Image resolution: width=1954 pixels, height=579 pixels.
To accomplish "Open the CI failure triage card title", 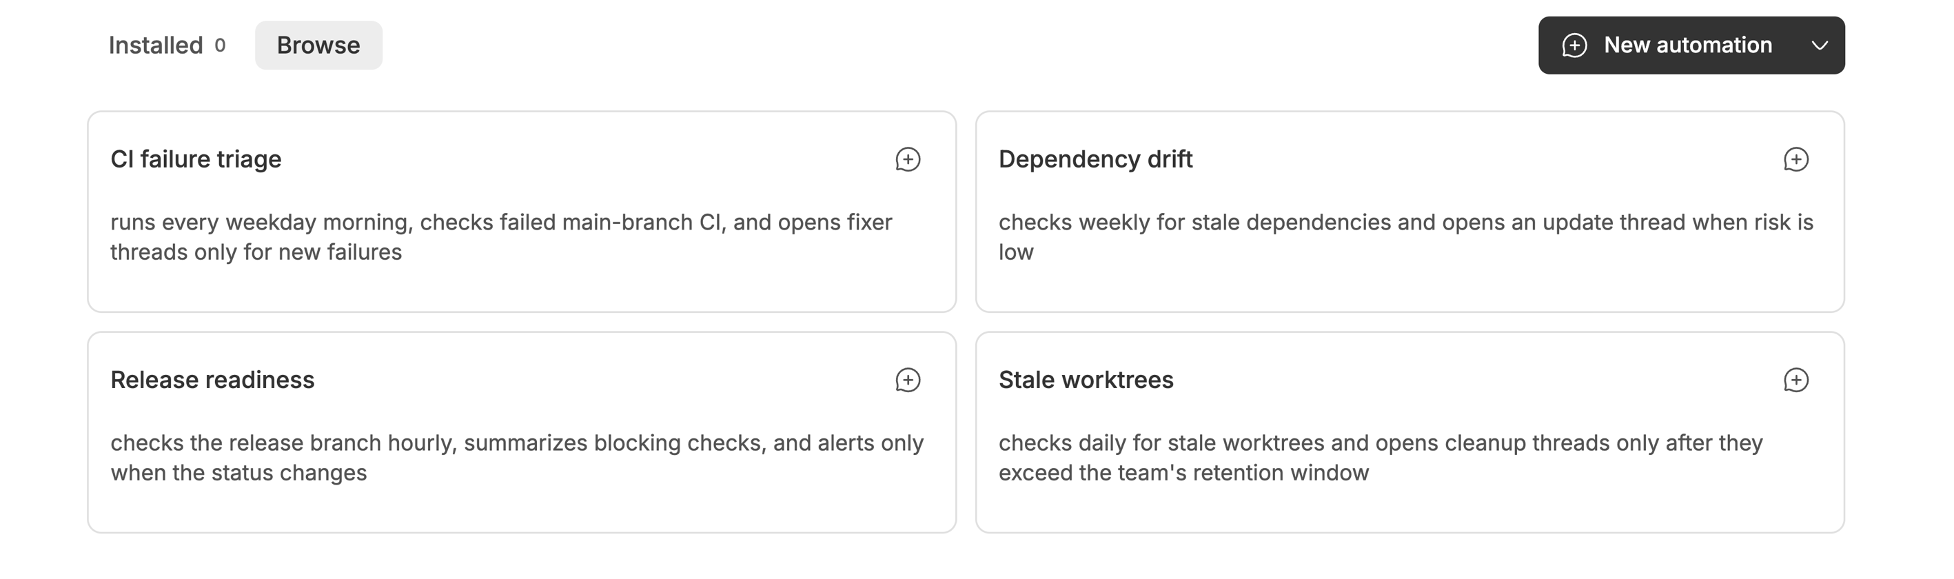I will click(196, 159).
